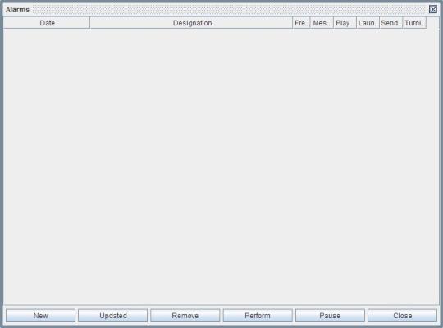Select the Fre... column header
The image size is (443, 328).
pos(301,23)
